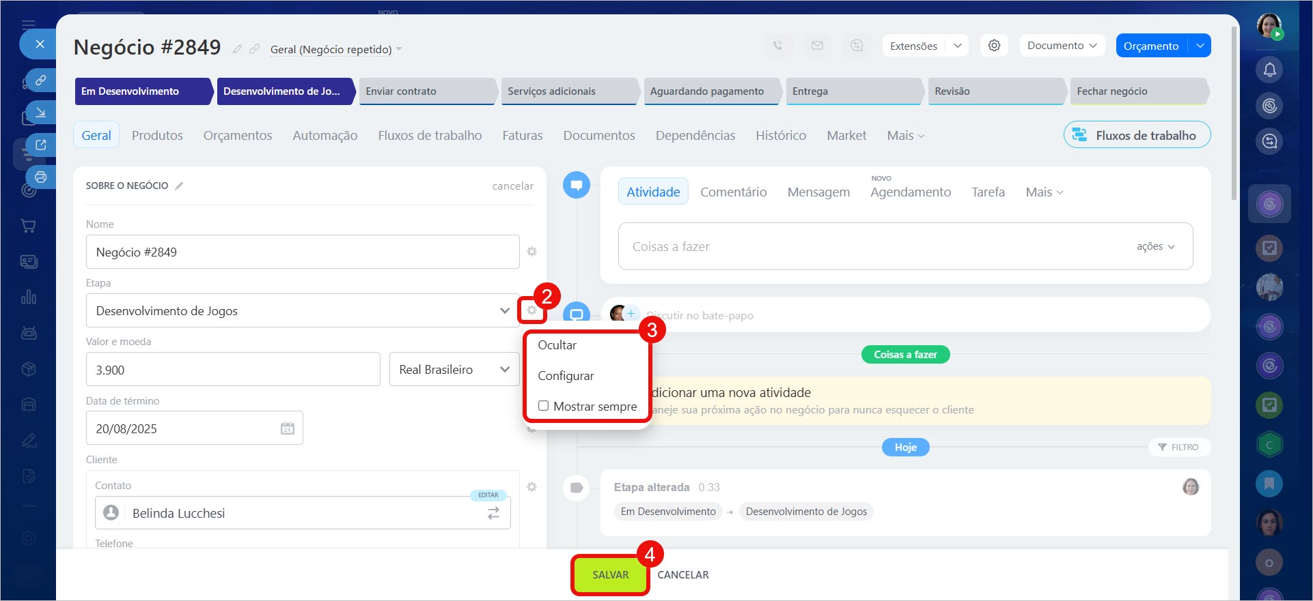This screenshot has height=601, width=1313.
Task: Select Ocultar from the context menu
Action: point(557,345)
